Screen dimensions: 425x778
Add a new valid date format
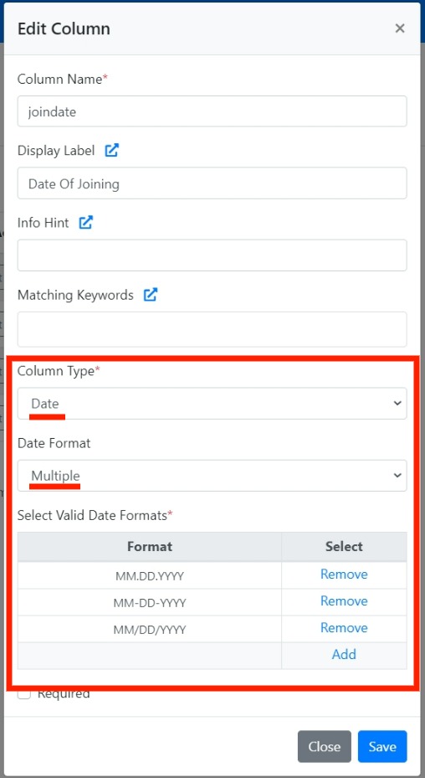[x=344, y=654]
